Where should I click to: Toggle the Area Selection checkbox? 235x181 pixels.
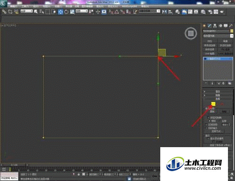tap(206, 125)
